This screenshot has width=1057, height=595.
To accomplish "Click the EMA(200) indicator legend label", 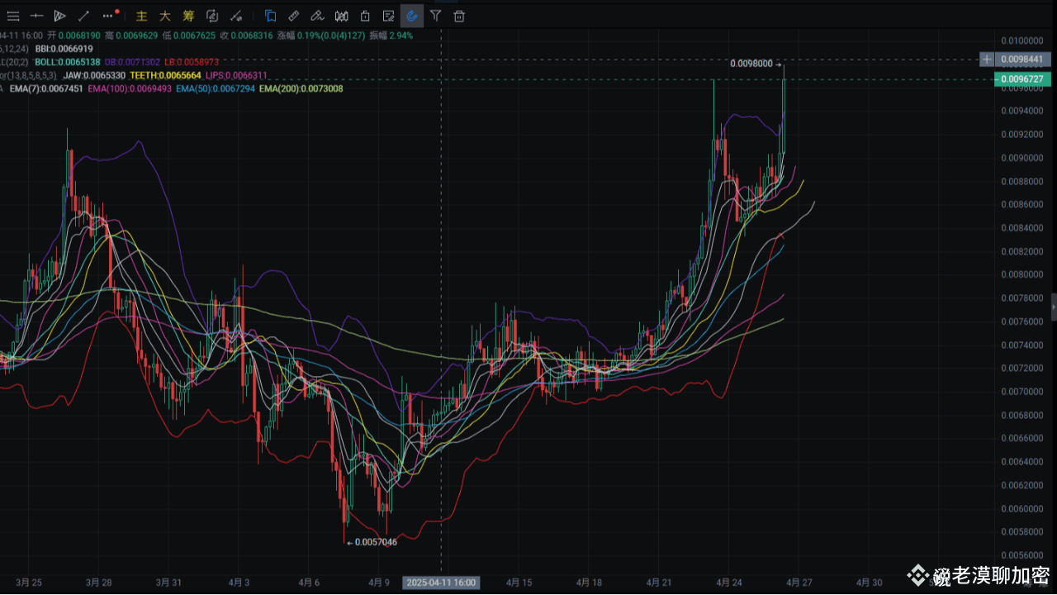I will coord(301,88).
